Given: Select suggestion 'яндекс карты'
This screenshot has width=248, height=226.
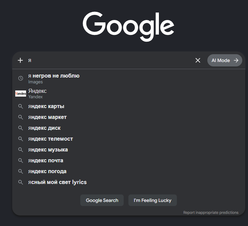Looking at the screenshot, I should pos(129,106).
